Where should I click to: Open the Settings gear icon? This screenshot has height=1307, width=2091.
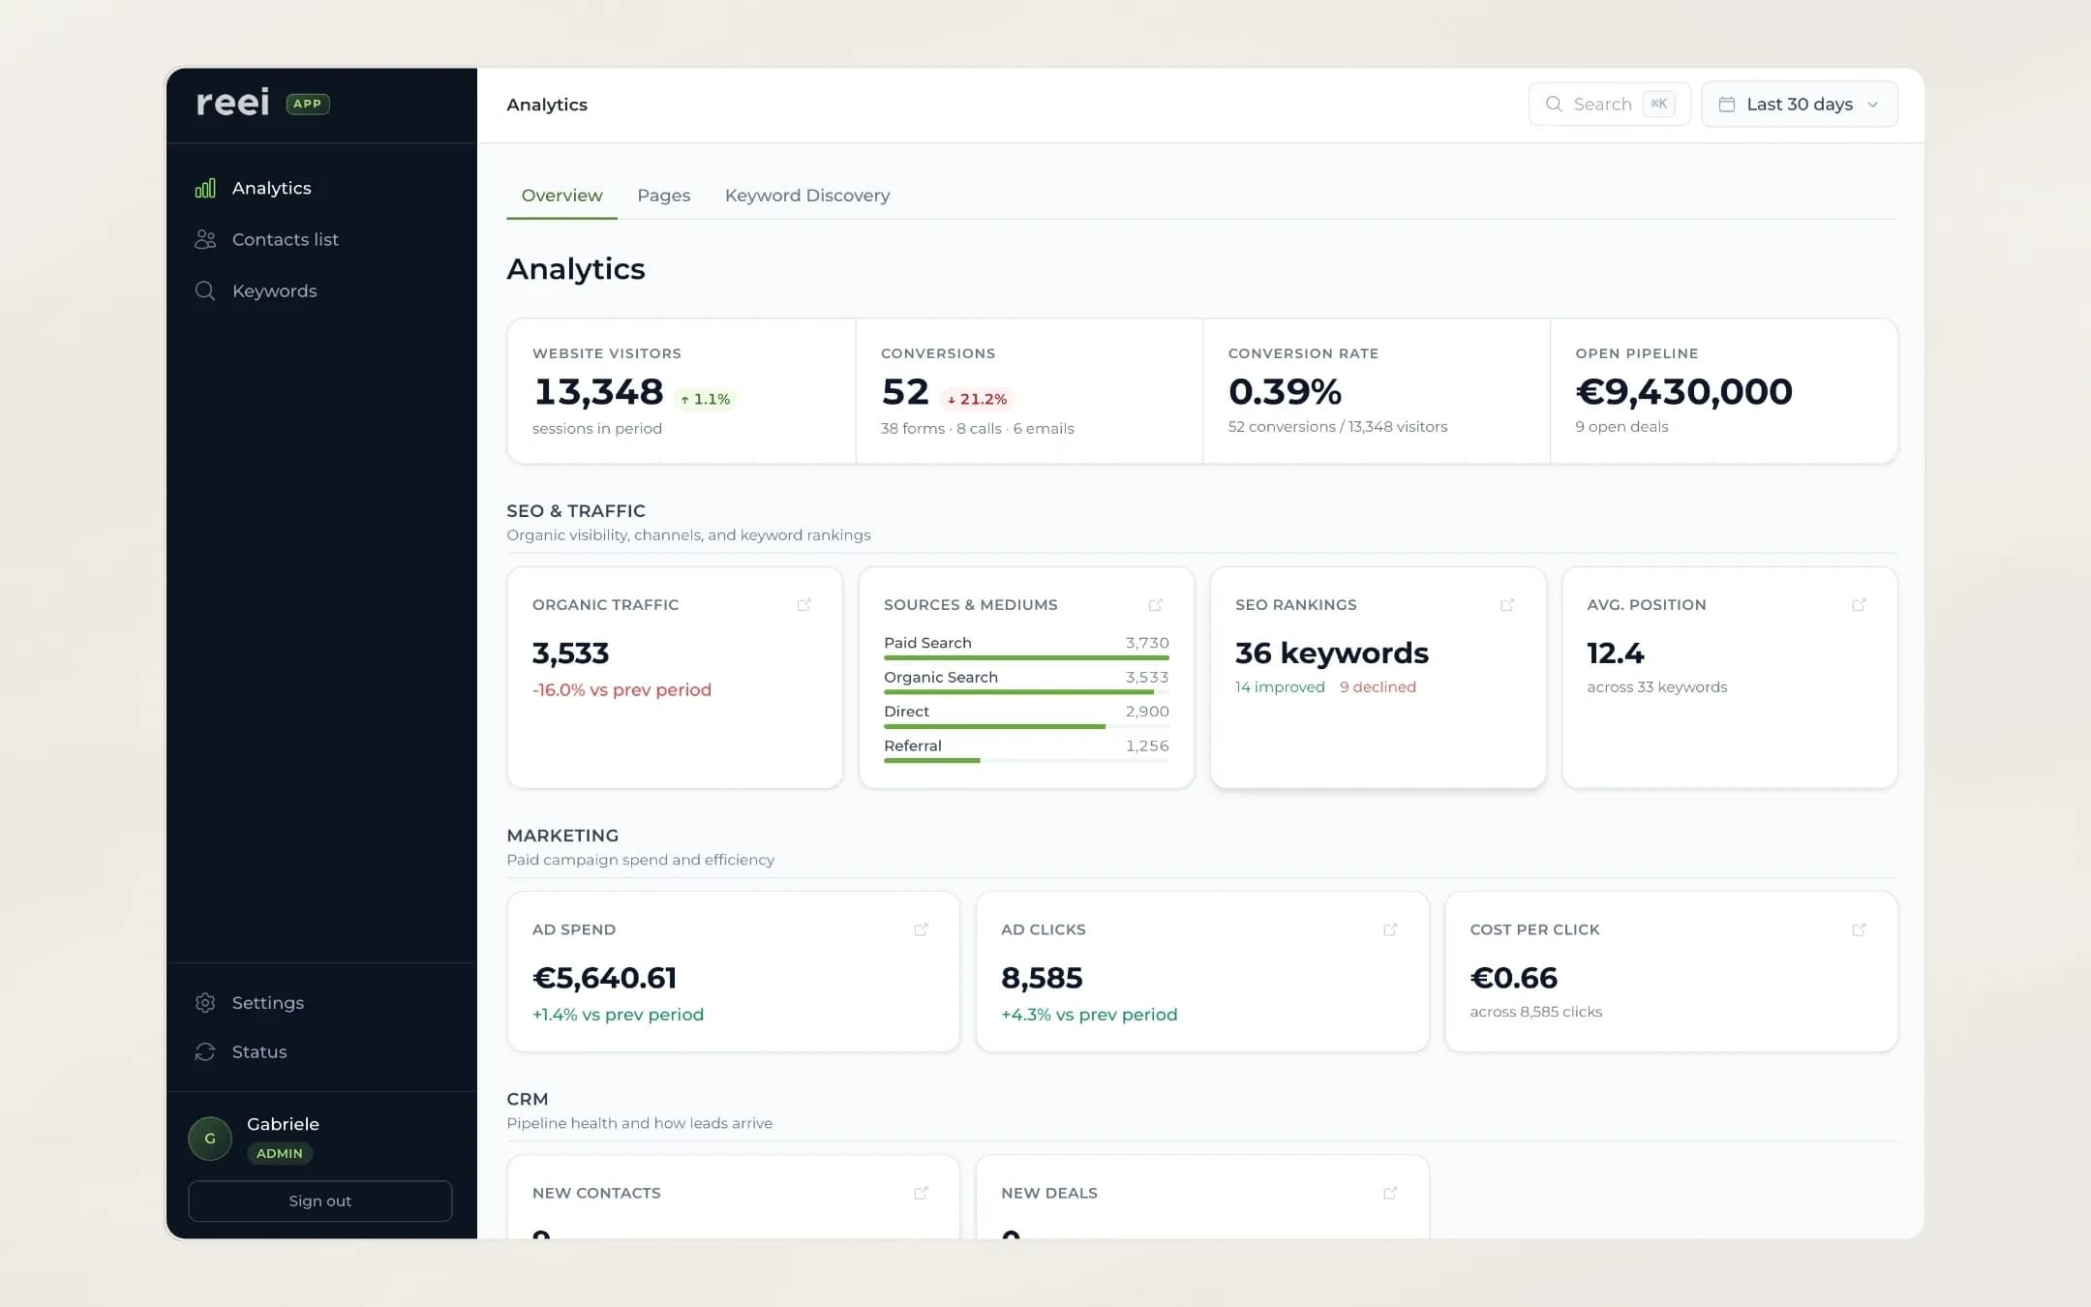[x=205, y=1003]
